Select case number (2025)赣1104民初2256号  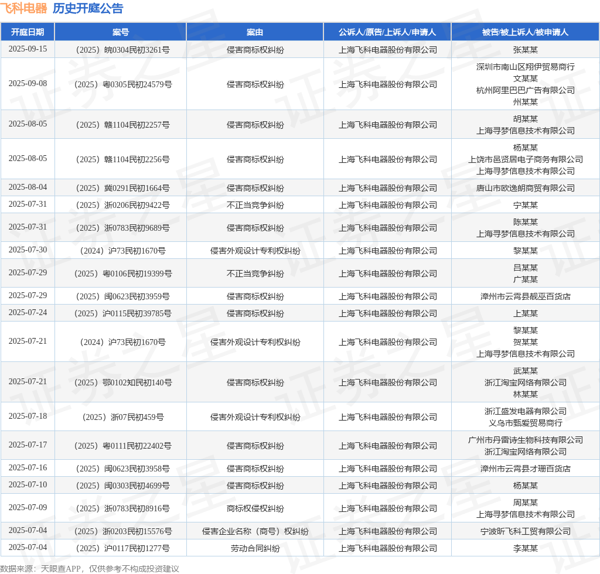point(123,159)
